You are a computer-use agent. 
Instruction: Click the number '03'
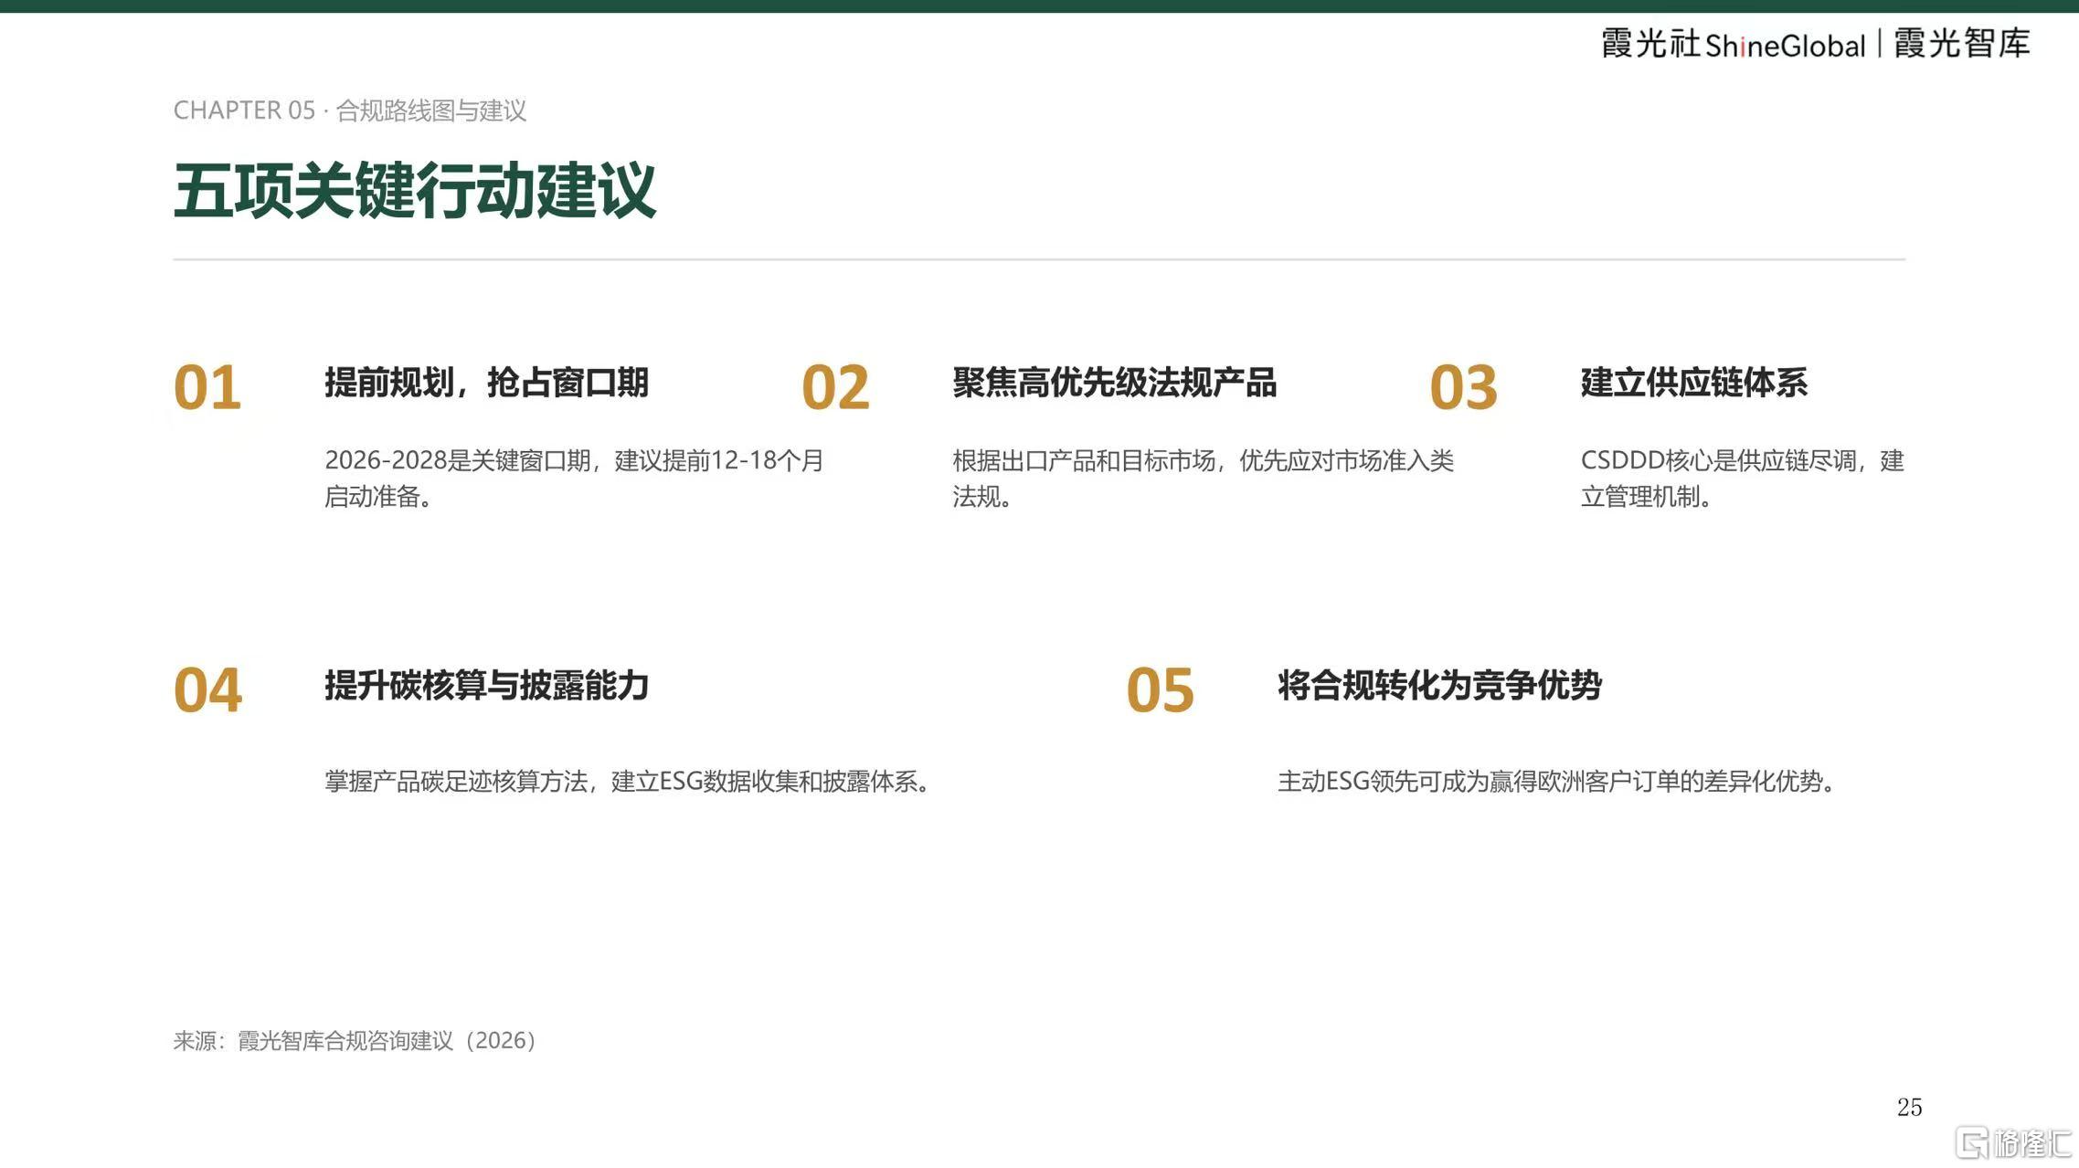[x=1463, y=387]
